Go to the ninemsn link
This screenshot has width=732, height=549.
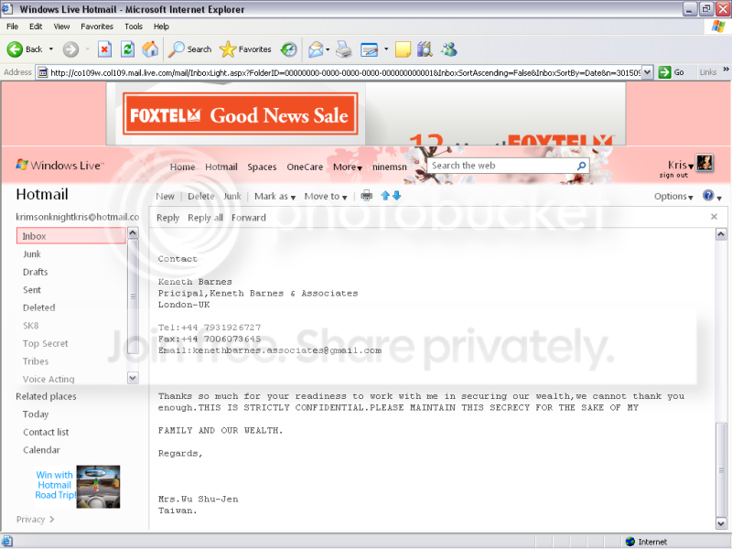(x=390, y=167)
